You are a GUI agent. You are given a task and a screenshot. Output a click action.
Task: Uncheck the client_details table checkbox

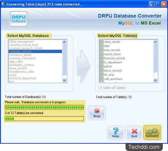click(x=101, y=42)
